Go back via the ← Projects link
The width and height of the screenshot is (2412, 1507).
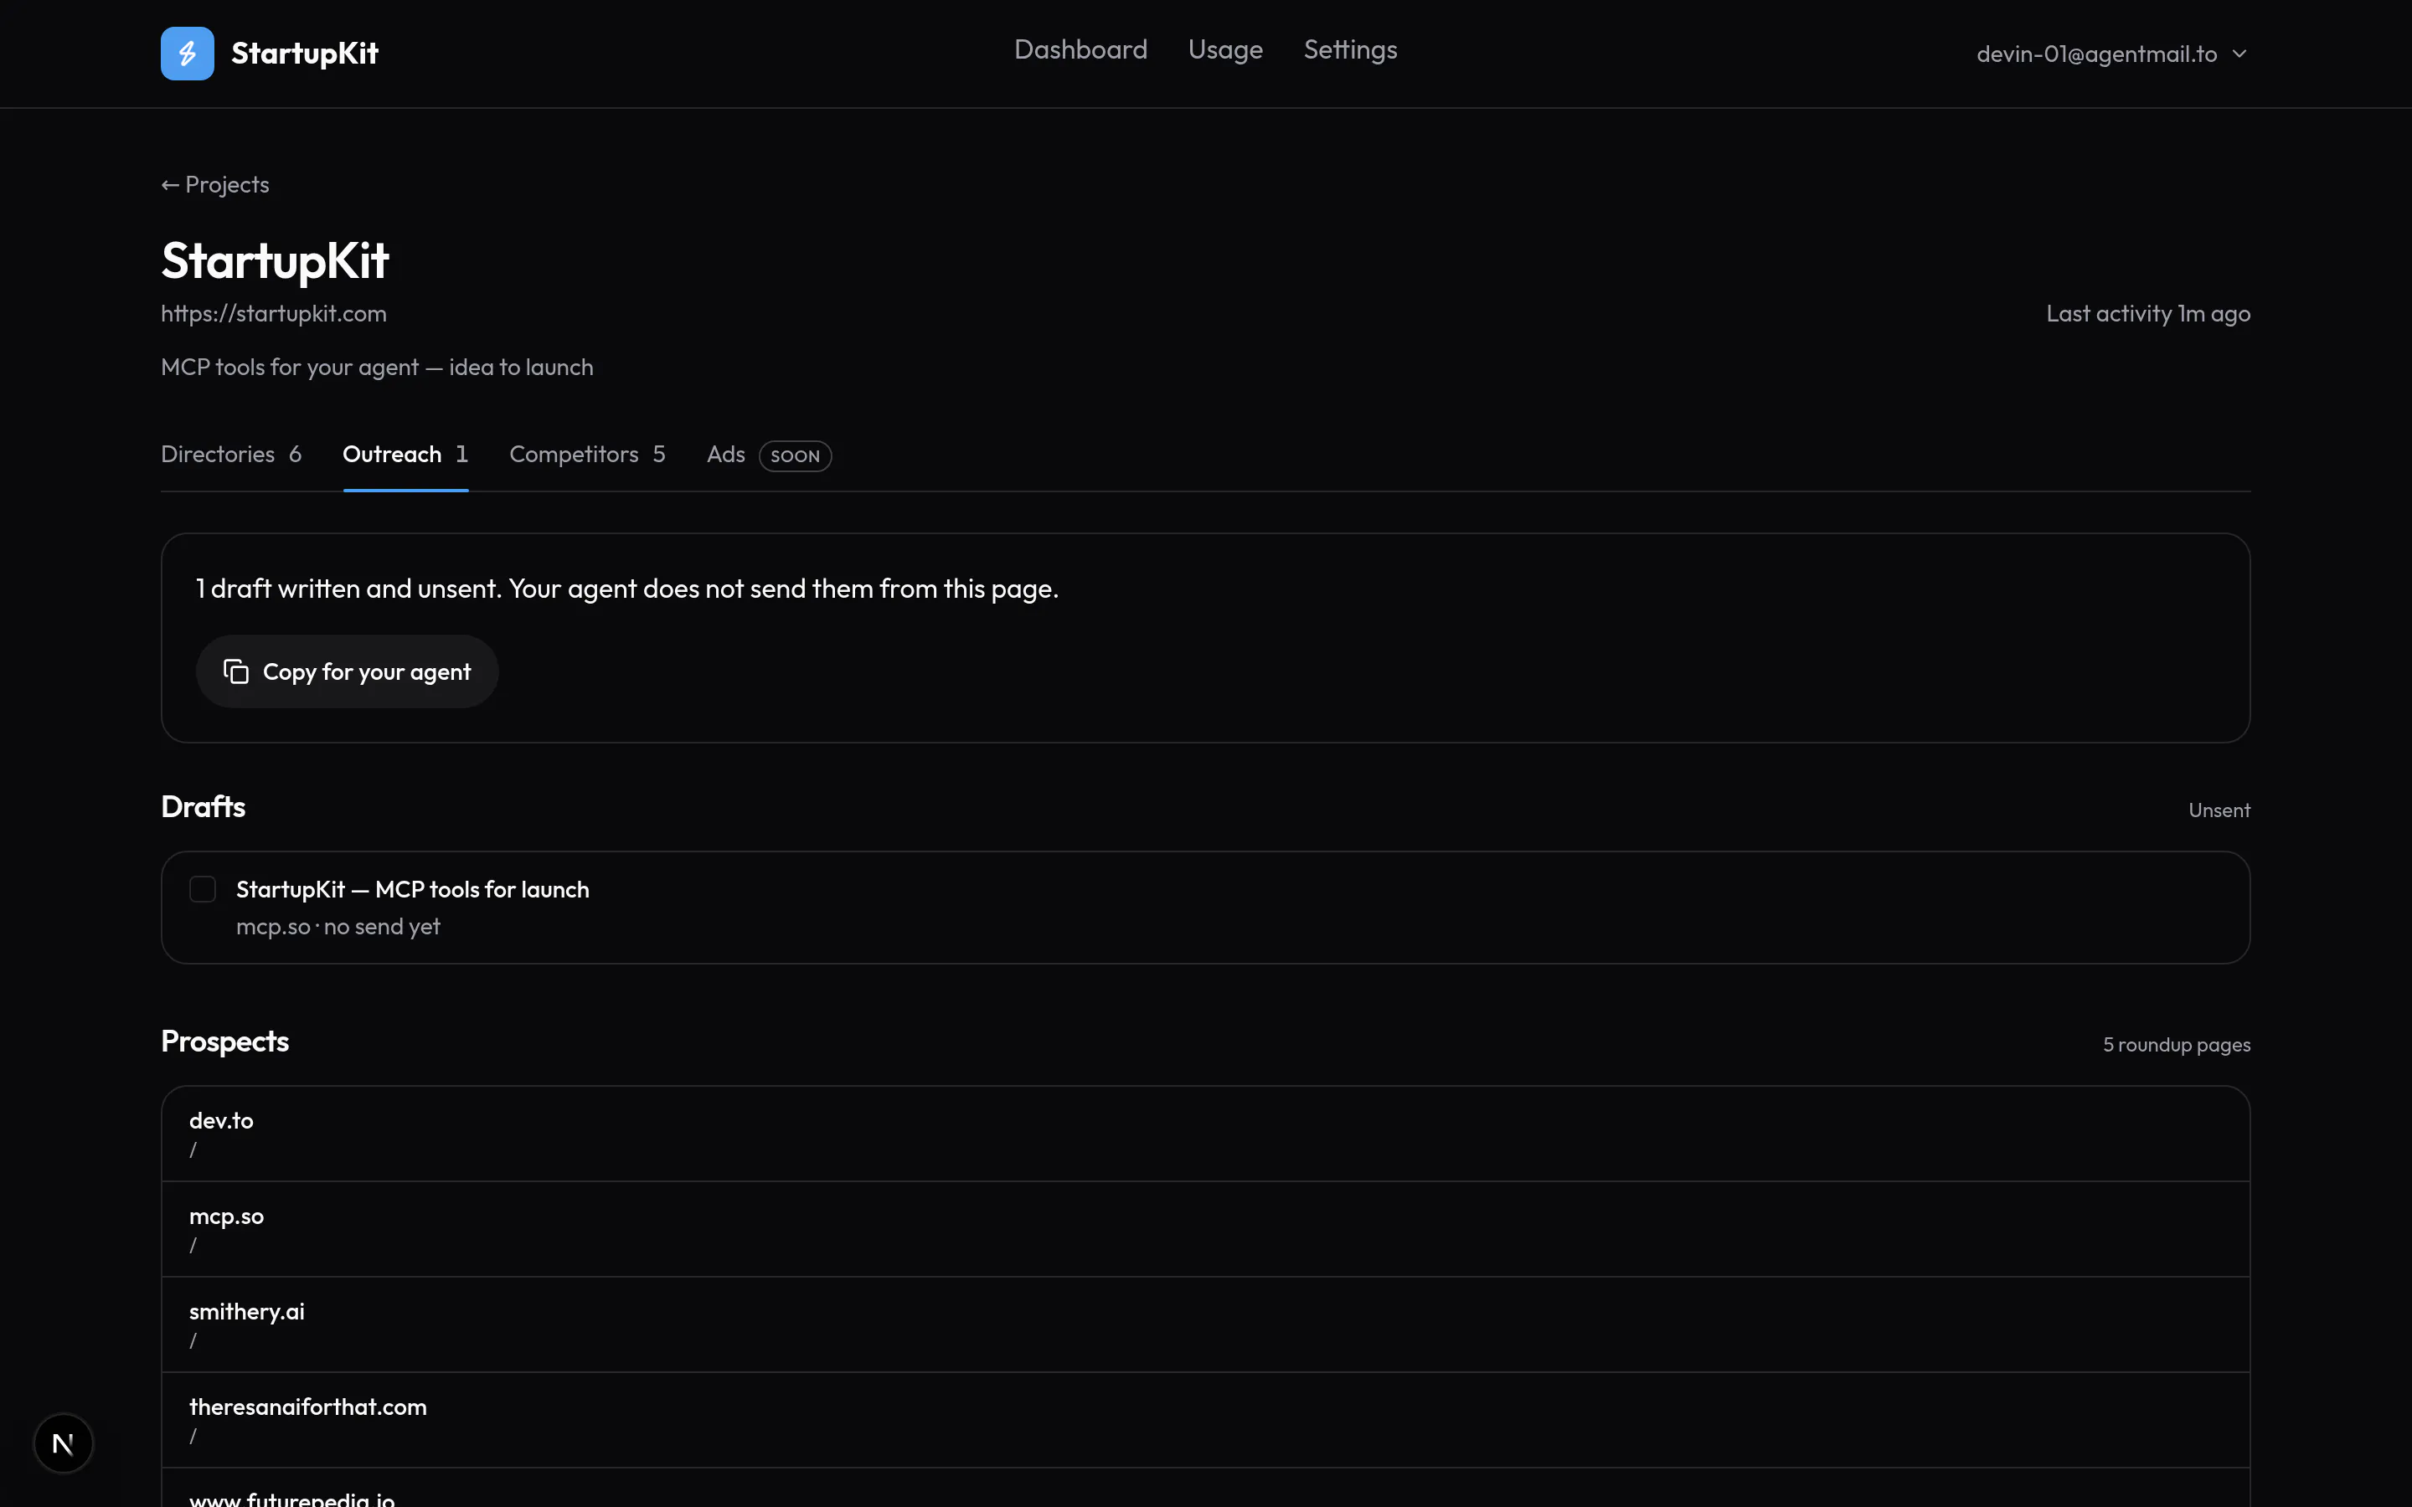click(x=215, y=185)
